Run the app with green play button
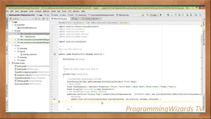The image size is (211, 119). pyautogui.click(x=161, y=15)
